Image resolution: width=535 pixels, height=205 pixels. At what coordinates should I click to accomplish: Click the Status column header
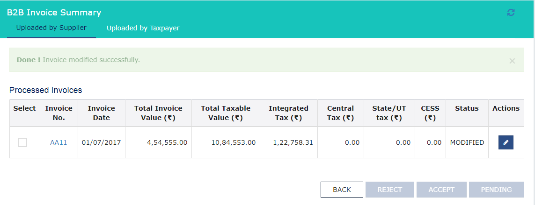click(x=467, y=108)
